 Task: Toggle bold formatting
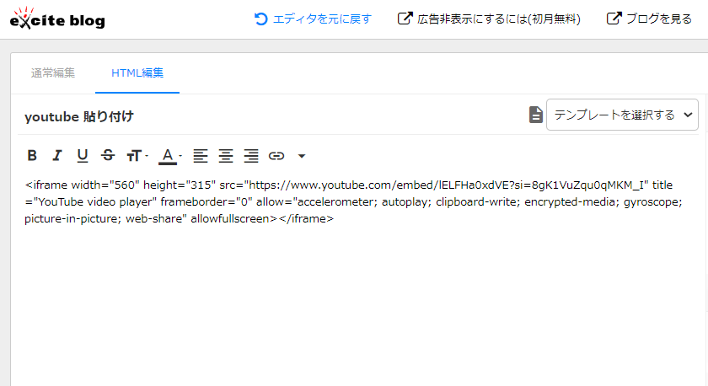32,156
